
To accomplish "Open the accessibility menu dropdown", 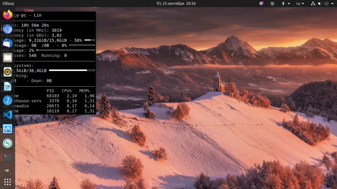I will [285, 4].
